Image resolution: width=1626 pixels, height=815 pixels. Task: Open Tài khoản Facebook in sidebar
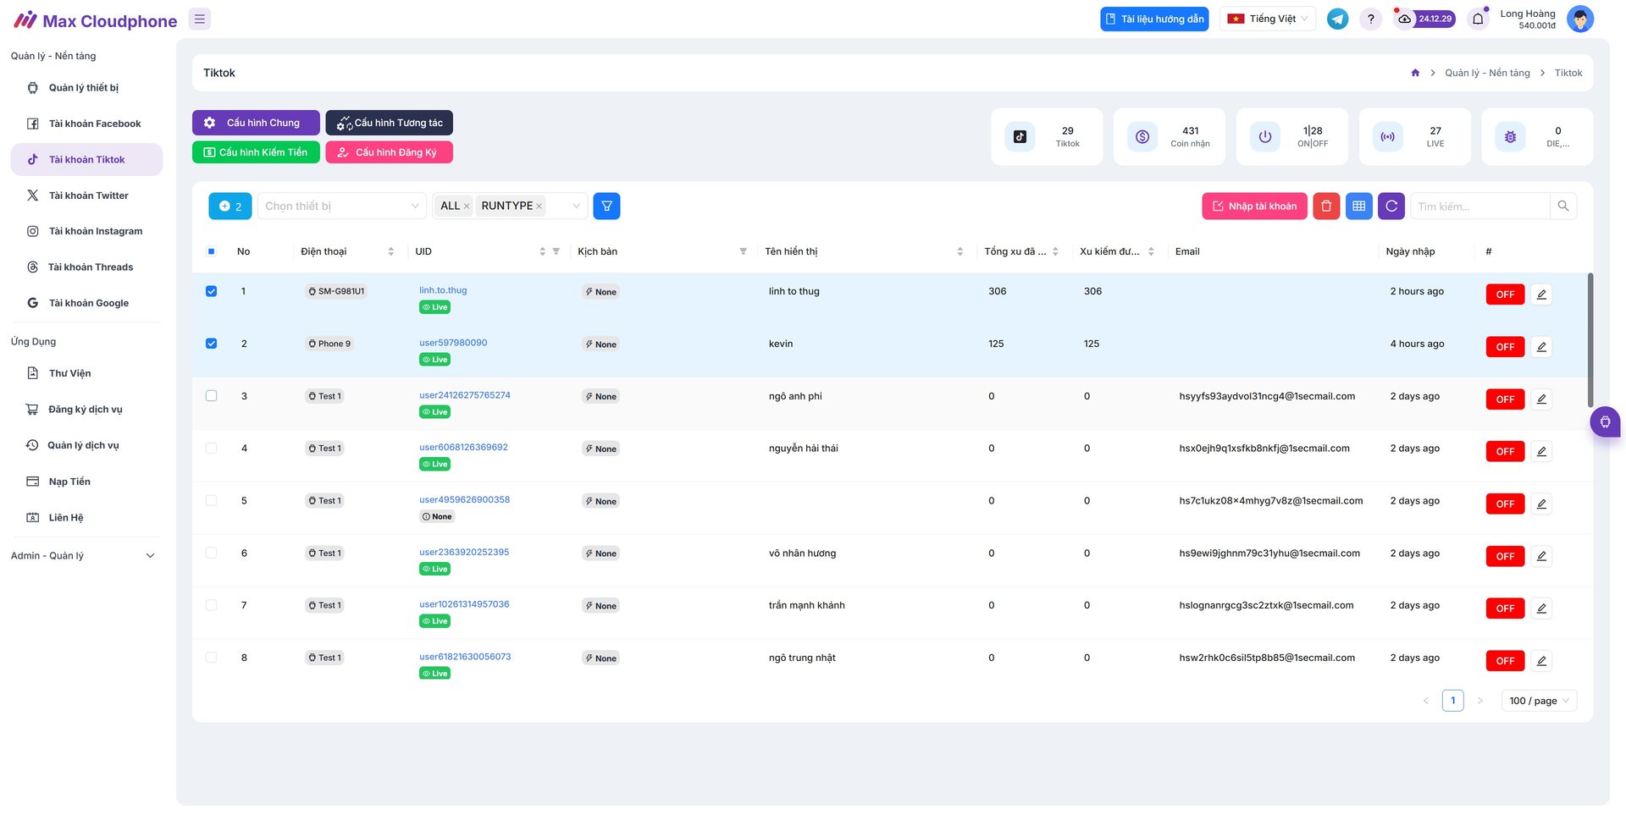click(94, 124)
